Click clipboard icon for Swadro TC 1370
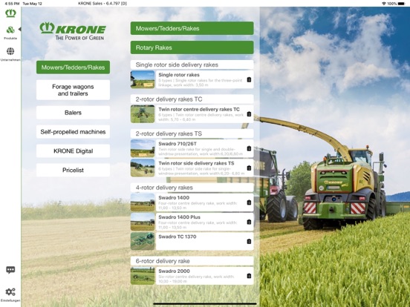 (249, 241)
